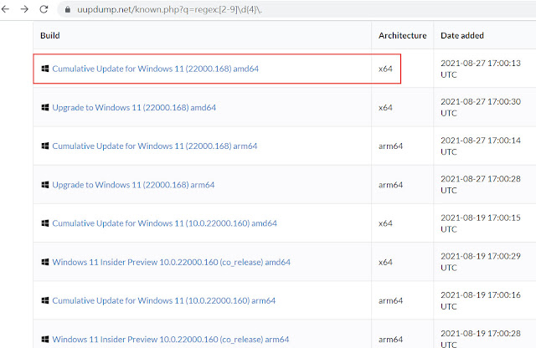Click the date 2021-08-27 17:00:30 UTC

[x=481, y=107]
